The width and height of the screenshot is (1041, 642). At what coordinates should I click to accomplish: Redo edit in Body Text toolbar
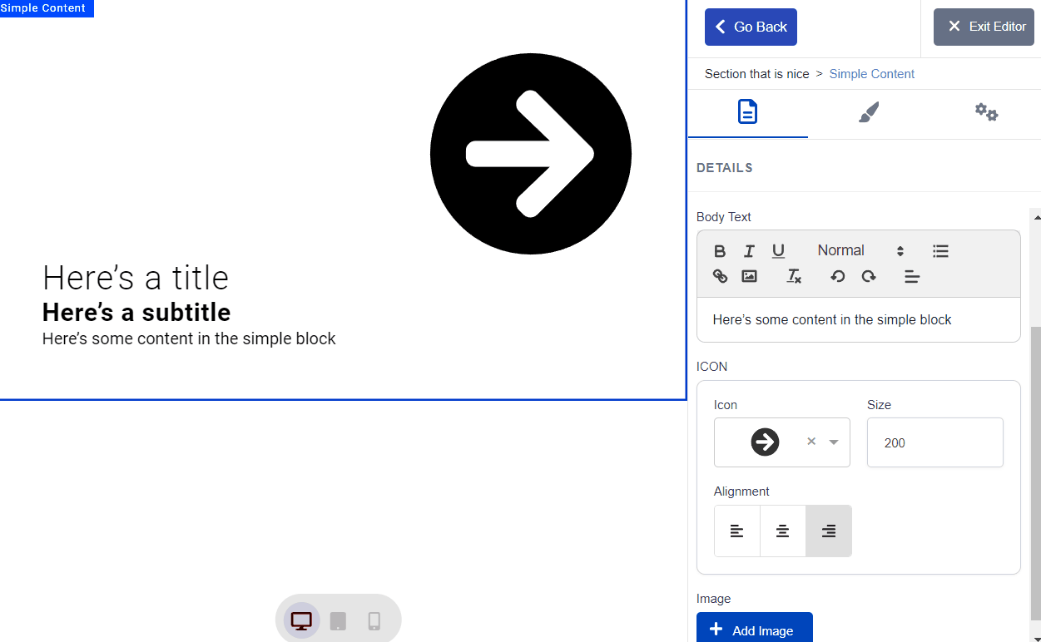[x=869, y=276]
